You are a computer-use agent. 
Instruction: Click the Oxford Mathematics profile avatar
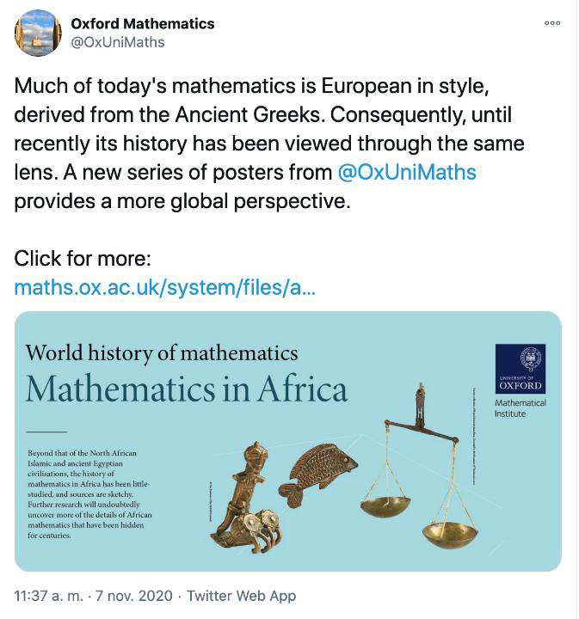click(x=38, y=33)
